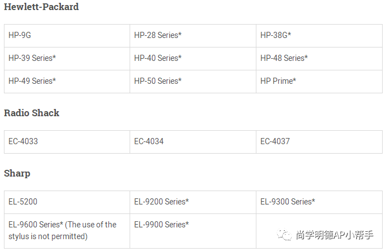This screenshot has height=252, width=386.
Task: Select the HP-49 Series* entry
Action: click(67, 82)
